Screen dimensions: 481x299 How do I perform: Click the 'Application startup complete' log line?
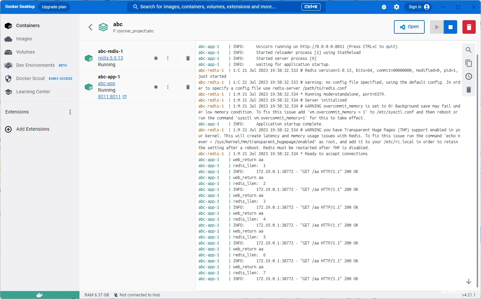point(261,124)
